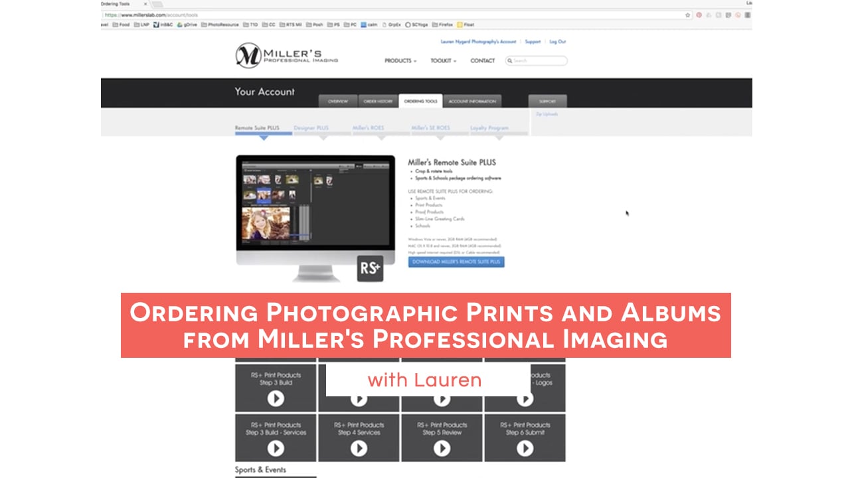Play the RS+ Step 5 Review video
This screenshot has width=850, height=478.
coord(442,449)
